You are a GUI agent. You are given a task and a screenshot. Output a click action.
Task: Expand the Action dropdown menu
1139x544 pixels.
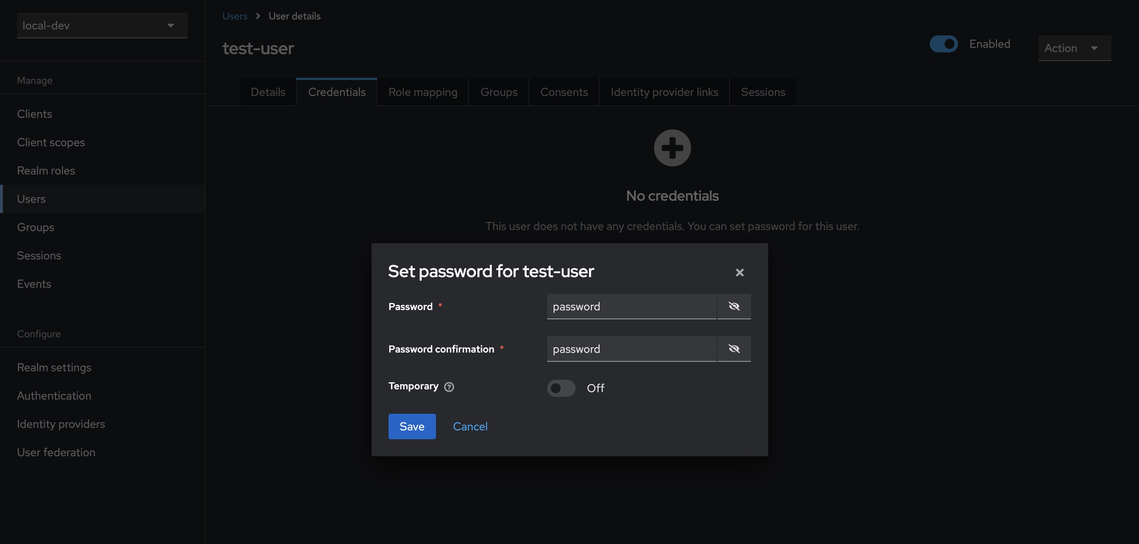tap(1075, 48)
